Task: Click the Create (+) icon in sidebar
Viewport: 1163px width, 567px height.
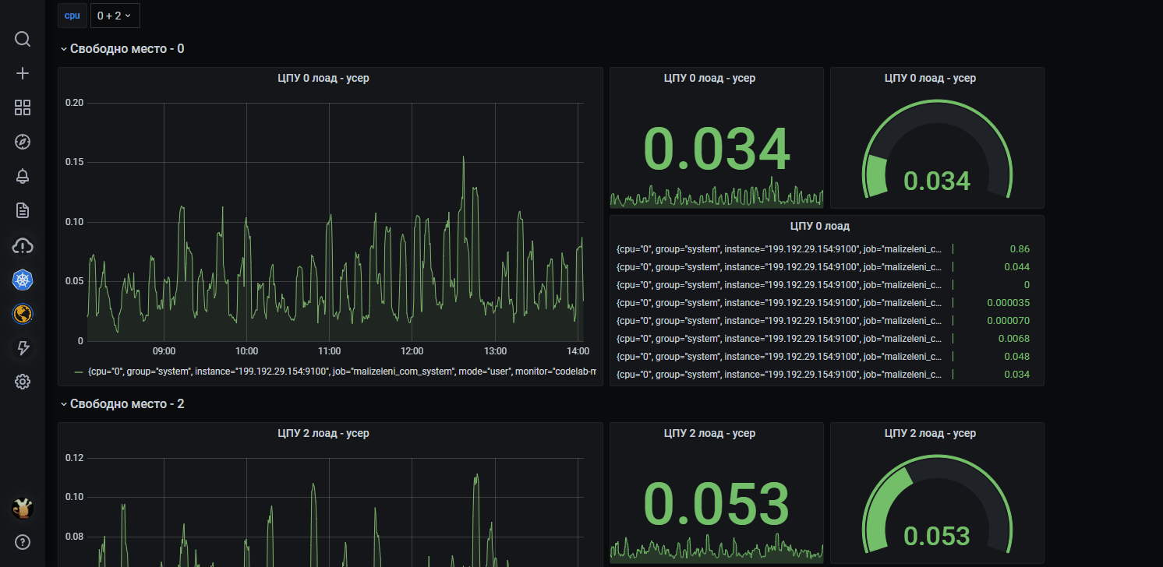Action: (x=22, y=72)
